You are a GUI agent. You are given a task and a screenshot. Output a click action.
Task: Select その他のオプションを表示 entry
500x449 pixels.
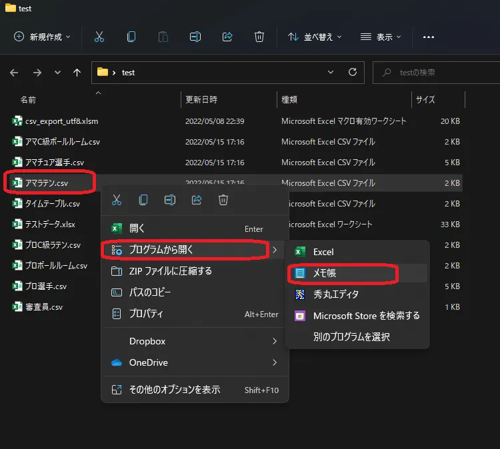174,390
